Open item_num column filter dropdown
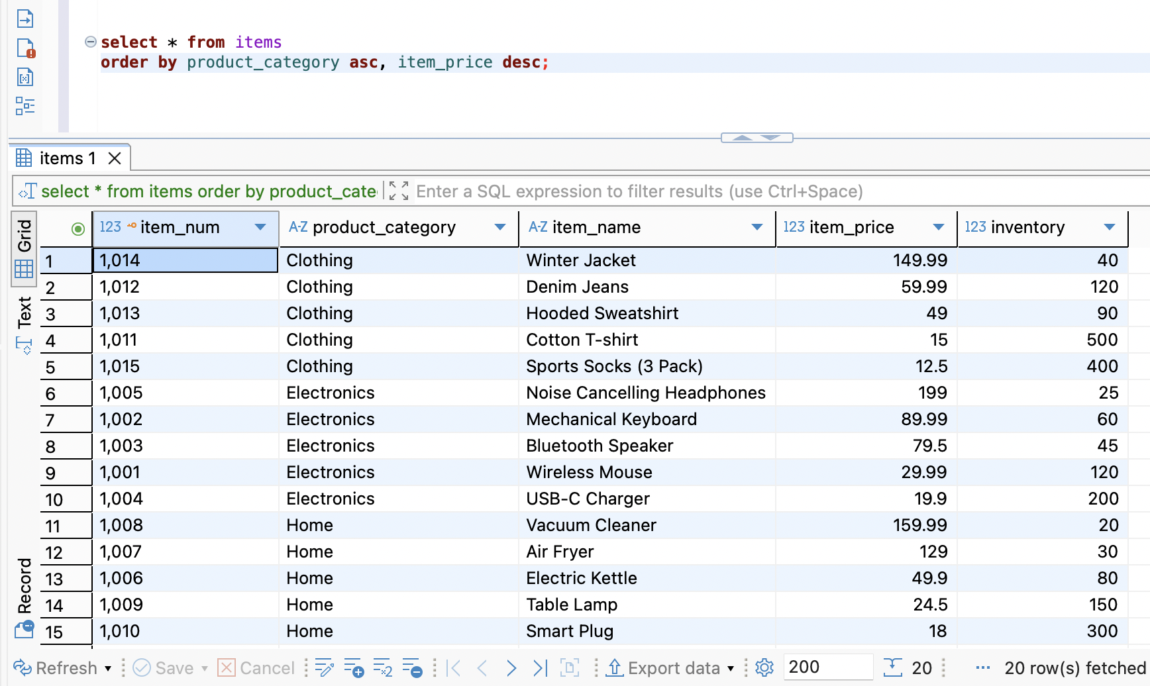Viewport: 1150px width, 686px height. point(260,227)
